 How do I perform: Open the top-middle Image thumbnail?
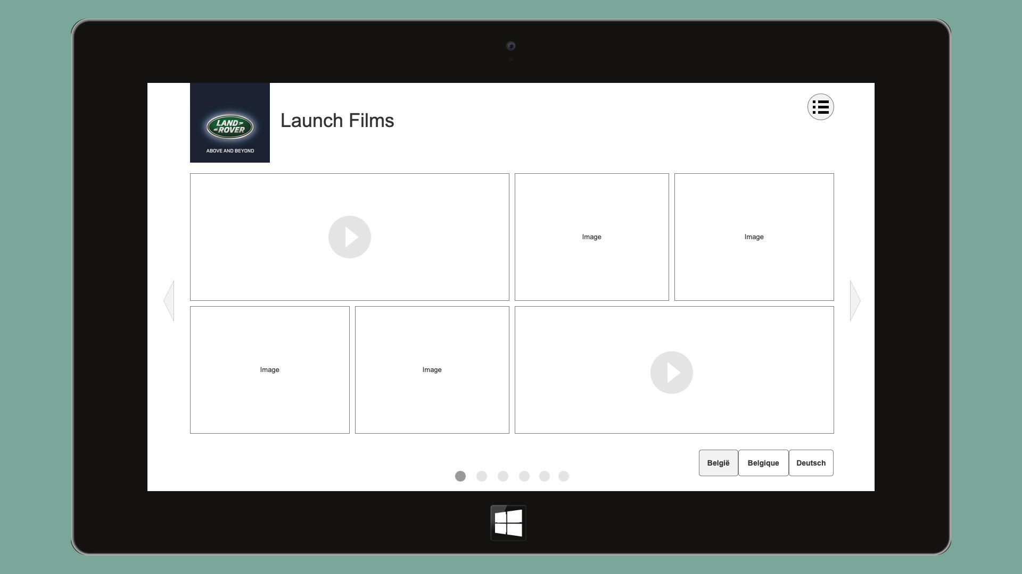591,237
